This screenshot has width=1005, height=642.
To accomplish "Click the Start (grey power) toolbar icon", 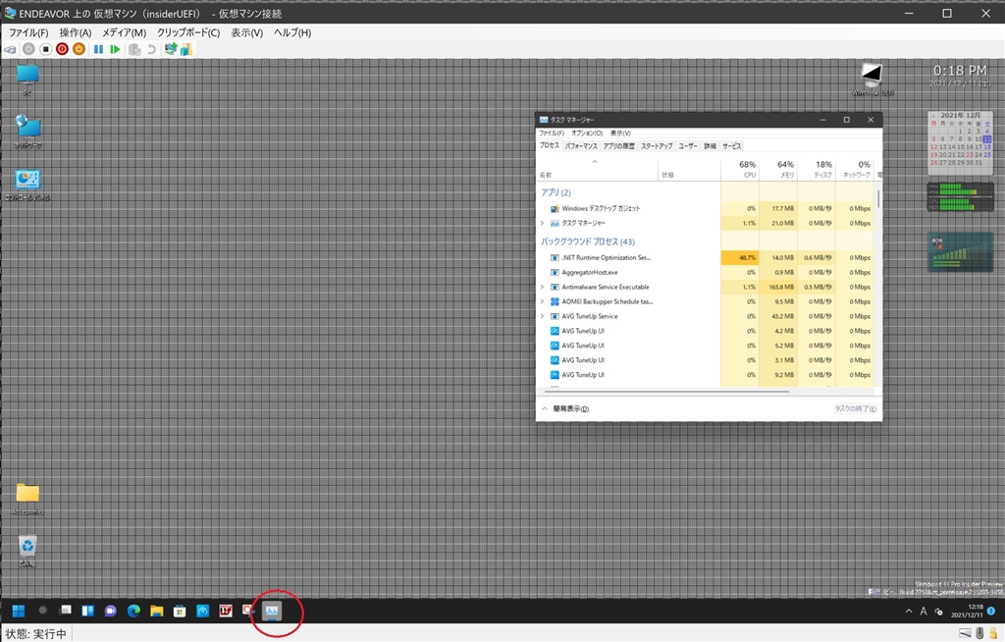I will (28, 49).
